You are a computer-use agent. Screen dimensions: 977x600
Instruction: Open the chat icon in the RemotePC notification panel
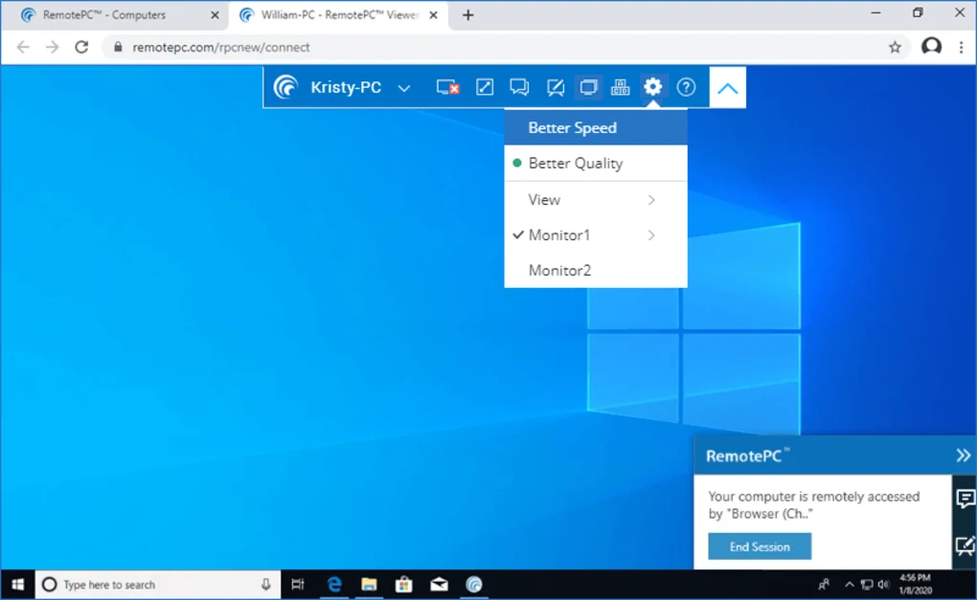964,497
